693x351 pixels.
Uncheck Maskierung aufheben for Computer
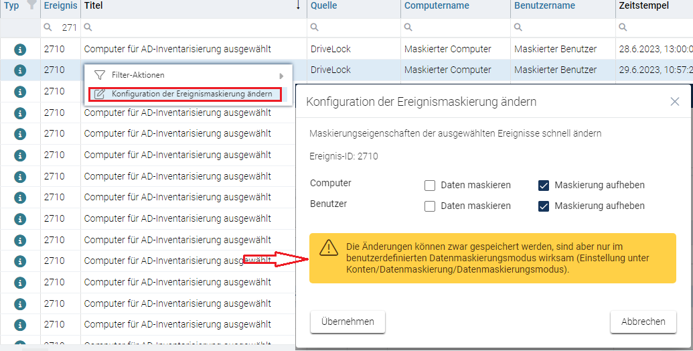(x=544, y=186)
